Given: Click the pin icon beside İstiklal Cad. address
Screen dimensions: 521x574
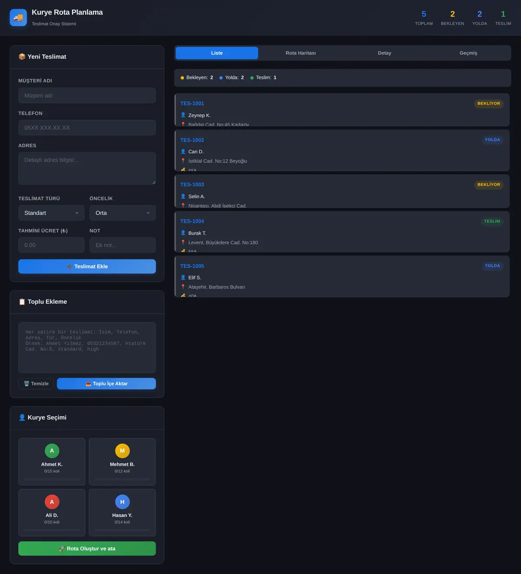Looking at the screenshot, I should (183, 161).
